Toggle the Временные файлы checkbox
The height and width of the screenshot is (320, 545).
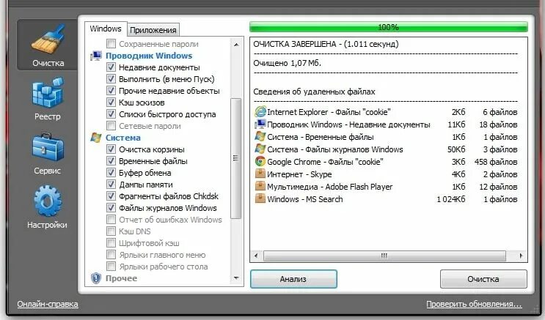click(111, 161)
